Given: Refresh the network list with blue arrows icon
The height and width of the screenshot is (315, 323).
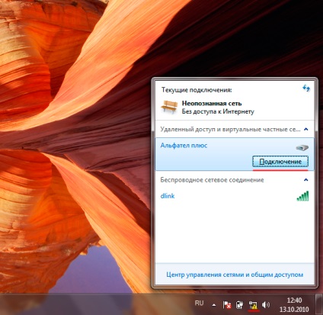Looking at the screenshot, I should (x=306, y=88).
